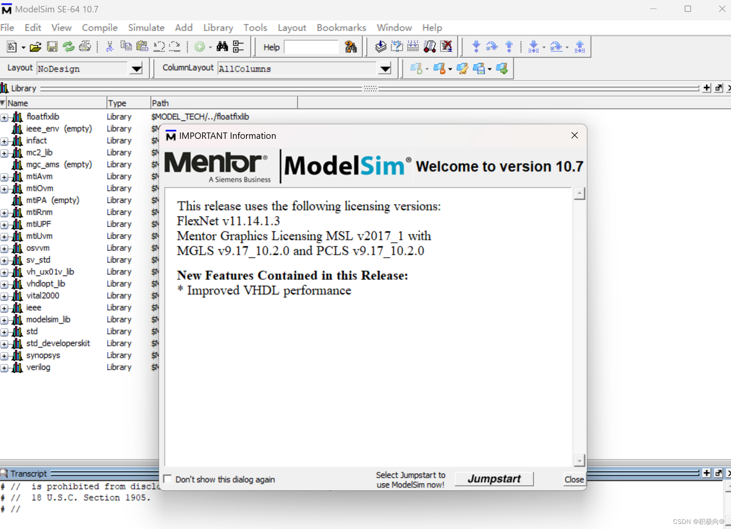
Task: Click the Undo arrow icon
Action: coord(159,47)
